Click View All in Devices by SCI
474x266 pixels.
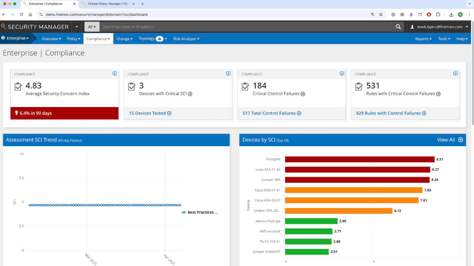click(x=449, y=140)
